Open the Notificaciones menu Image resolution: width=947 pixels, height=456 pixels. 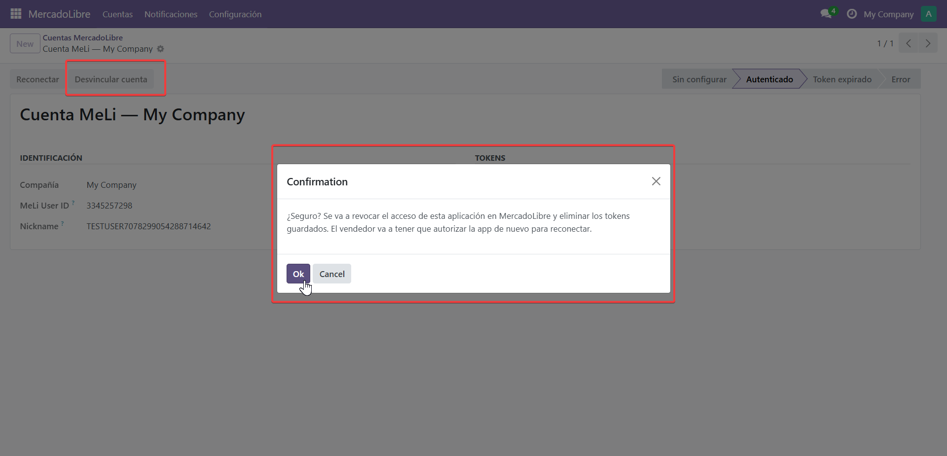(x=171, y=14)
